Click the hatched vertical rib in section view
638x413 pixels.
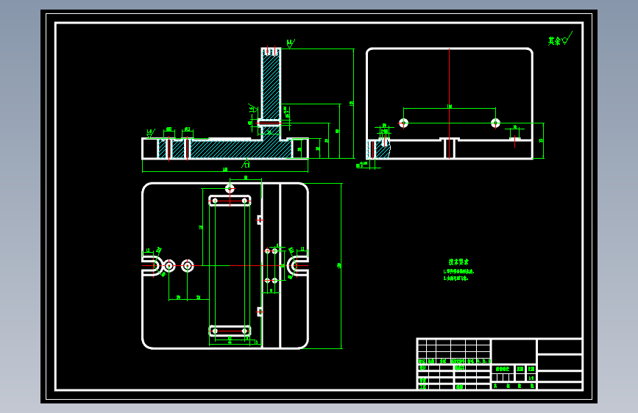click(x=271, y=85)
